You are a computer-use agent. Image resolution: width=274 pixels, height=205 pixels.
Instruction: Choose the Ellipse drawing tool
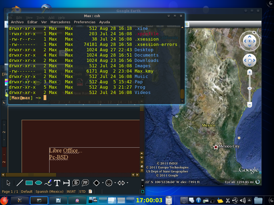tap(39, 183)
